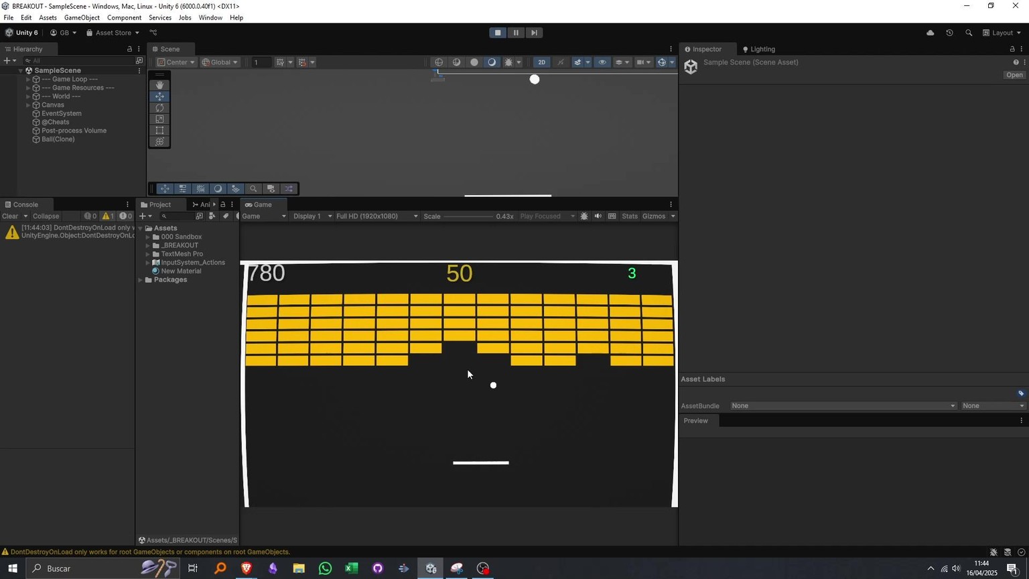Open Center pivot mode dropdown
This screenshot has width=1029, height=579.
click(176, 62)
